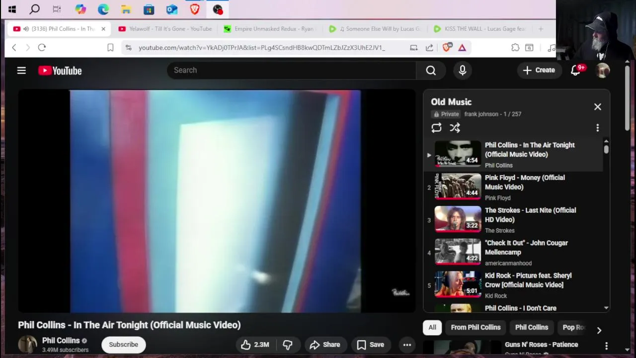Launch Microsoft Edge from taskbar
Image resolution: width=636 pixels, height=358 pixels.
(103, 9)
